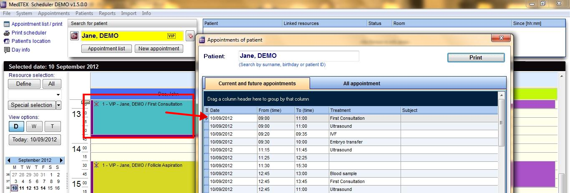570x193 pixels.
Task: Click the Room column header
Action: pyautogui.click(x=452, y=23)
